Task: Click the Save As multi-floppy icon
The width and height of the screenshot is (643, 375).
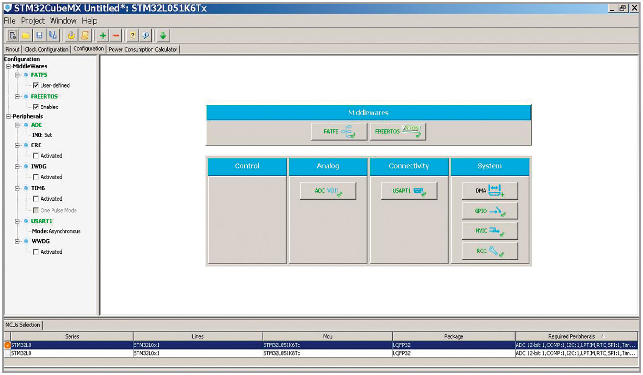Action: coord(53,35)
